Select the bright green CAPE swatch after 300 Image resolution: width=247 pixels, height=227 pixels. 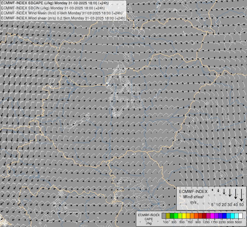176,216
